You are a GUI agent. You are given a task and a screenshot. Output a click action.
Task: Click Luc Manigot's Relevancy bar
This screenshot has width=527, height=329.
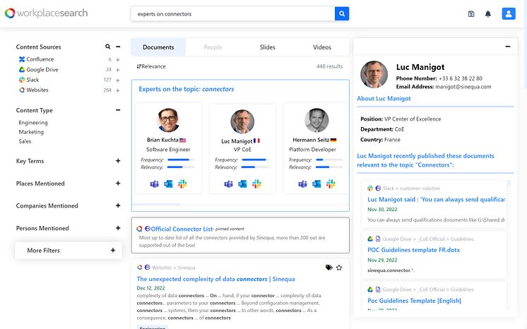pyautogui.click(x=255, y=167)
